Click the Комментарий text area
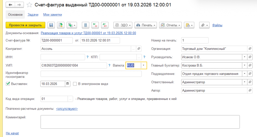Viewport: 257px width, 137px height. click(140, 122)
